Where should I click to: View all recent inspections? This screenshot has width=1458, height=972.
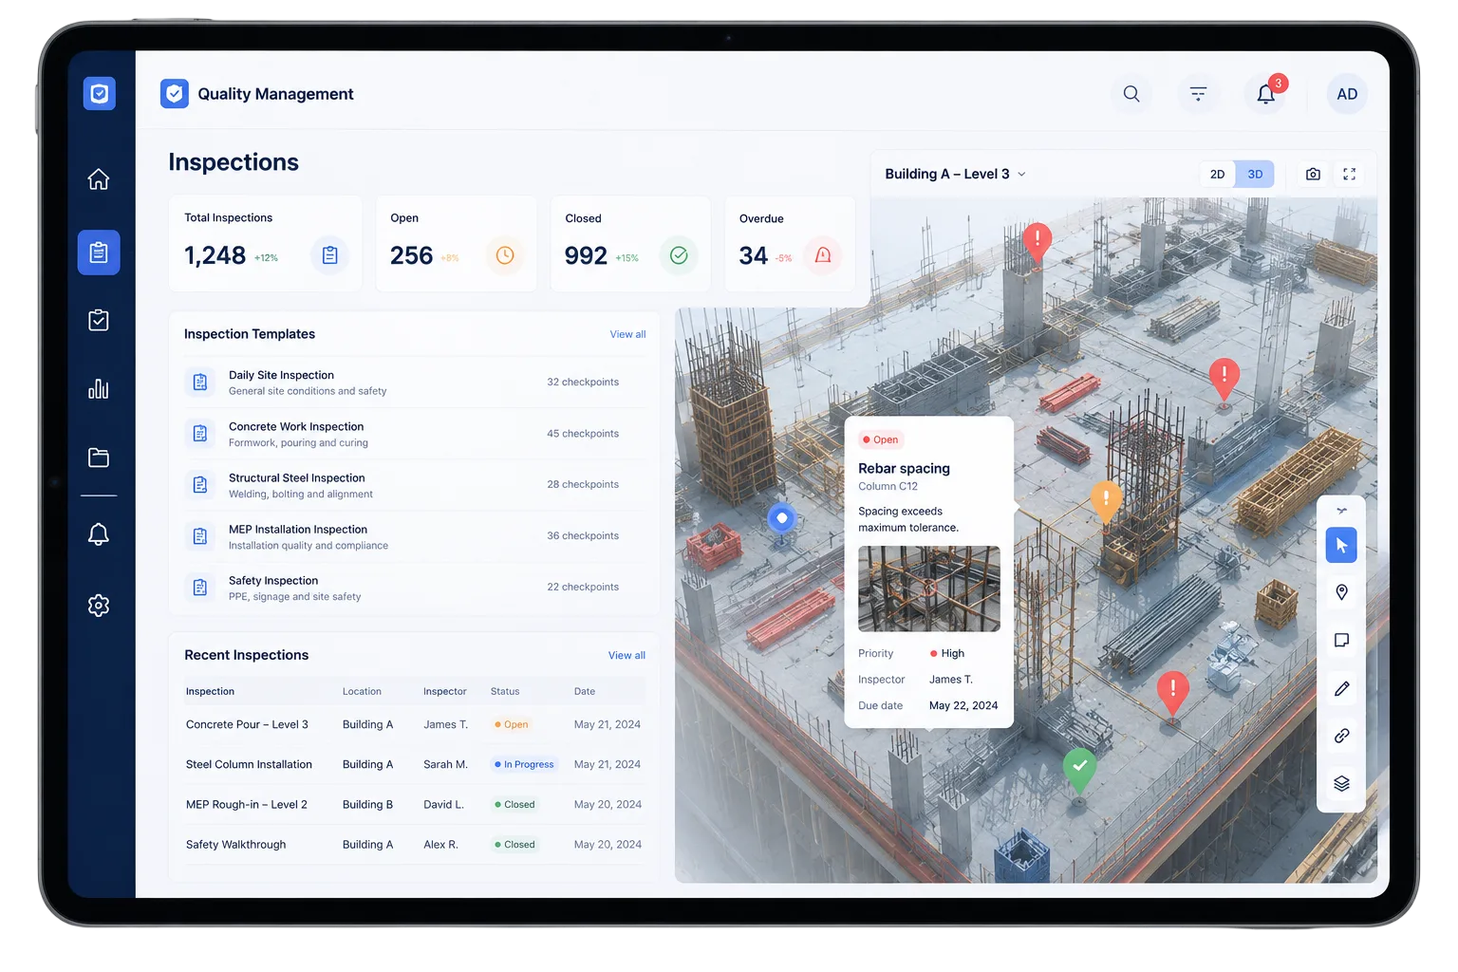(x=626, y=656)
